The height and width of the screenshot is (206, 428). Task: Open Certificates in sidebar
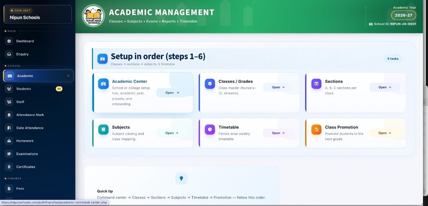click(x=38, y=167)
